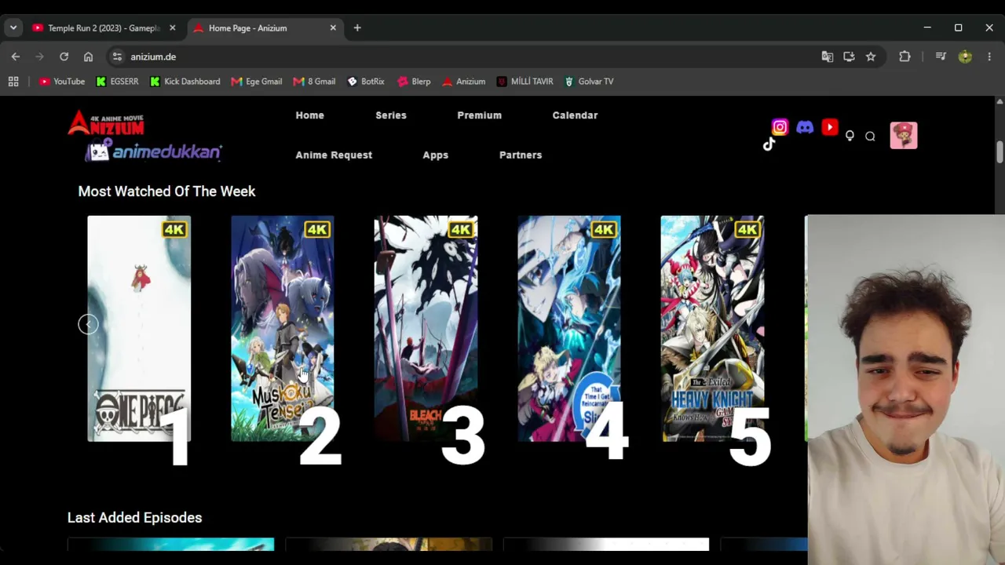Open the YouTube bookmark
This screenshot has height=565, width=1005.
pos(62,82)
